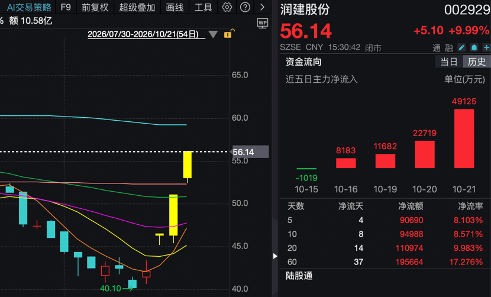The height and width of the screenshot is (297, 491).
Task: Click current price 56.14 in header
Action: tap(306, 31)
